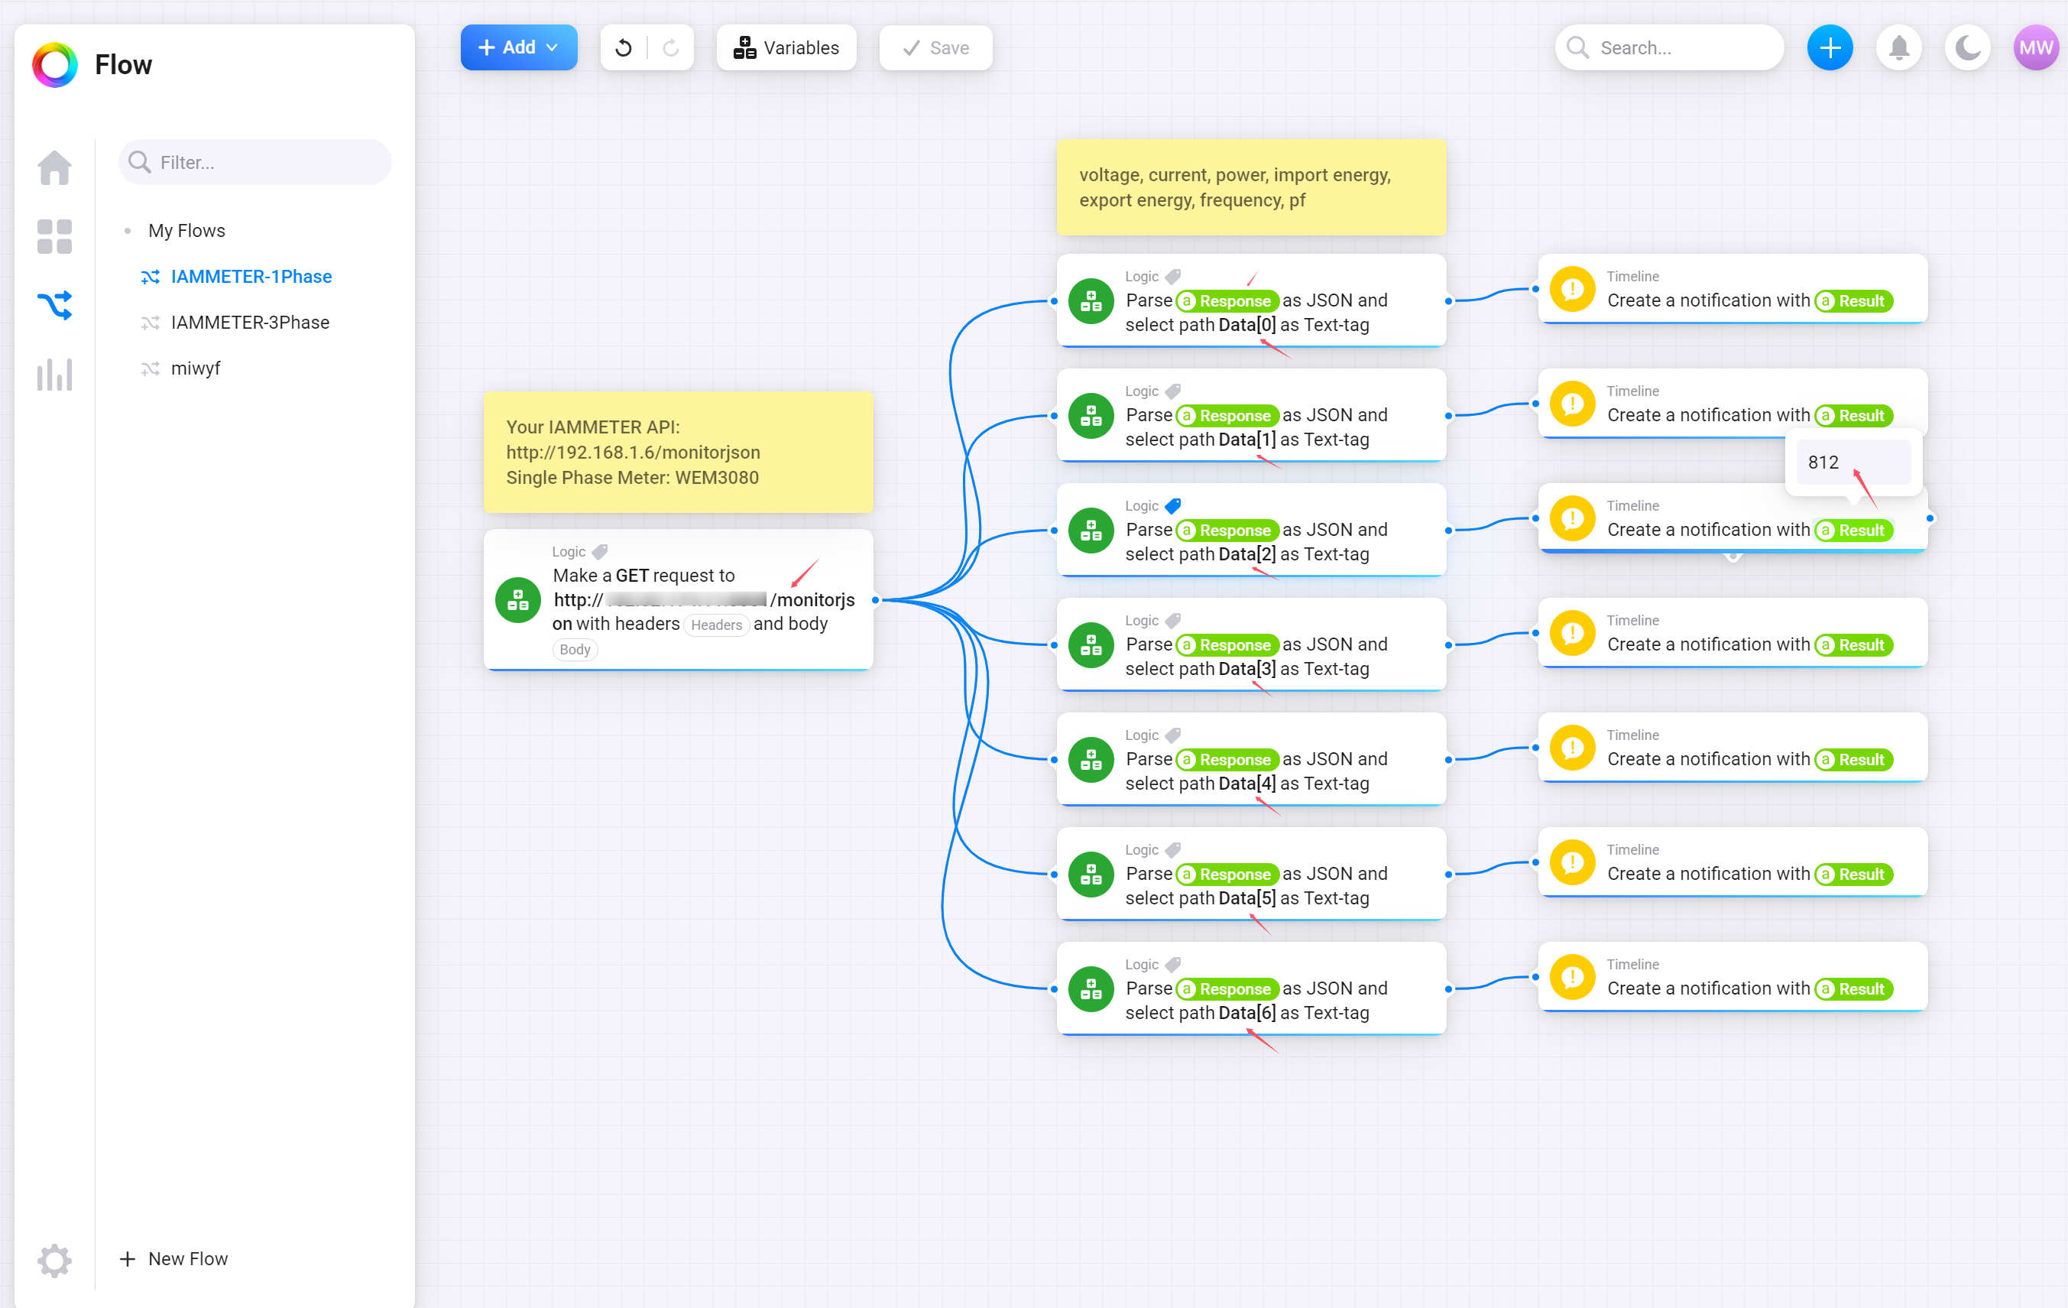Click output dot on third notification card
Image resolution: width=2068 pixels, height=1308 pixels.
[x=1930, y=518]
